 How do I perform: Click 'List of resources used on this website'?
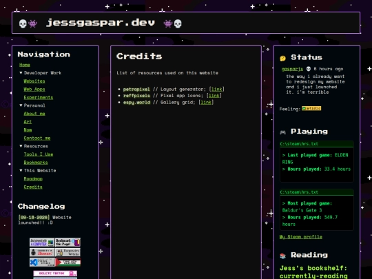[167, 73]
